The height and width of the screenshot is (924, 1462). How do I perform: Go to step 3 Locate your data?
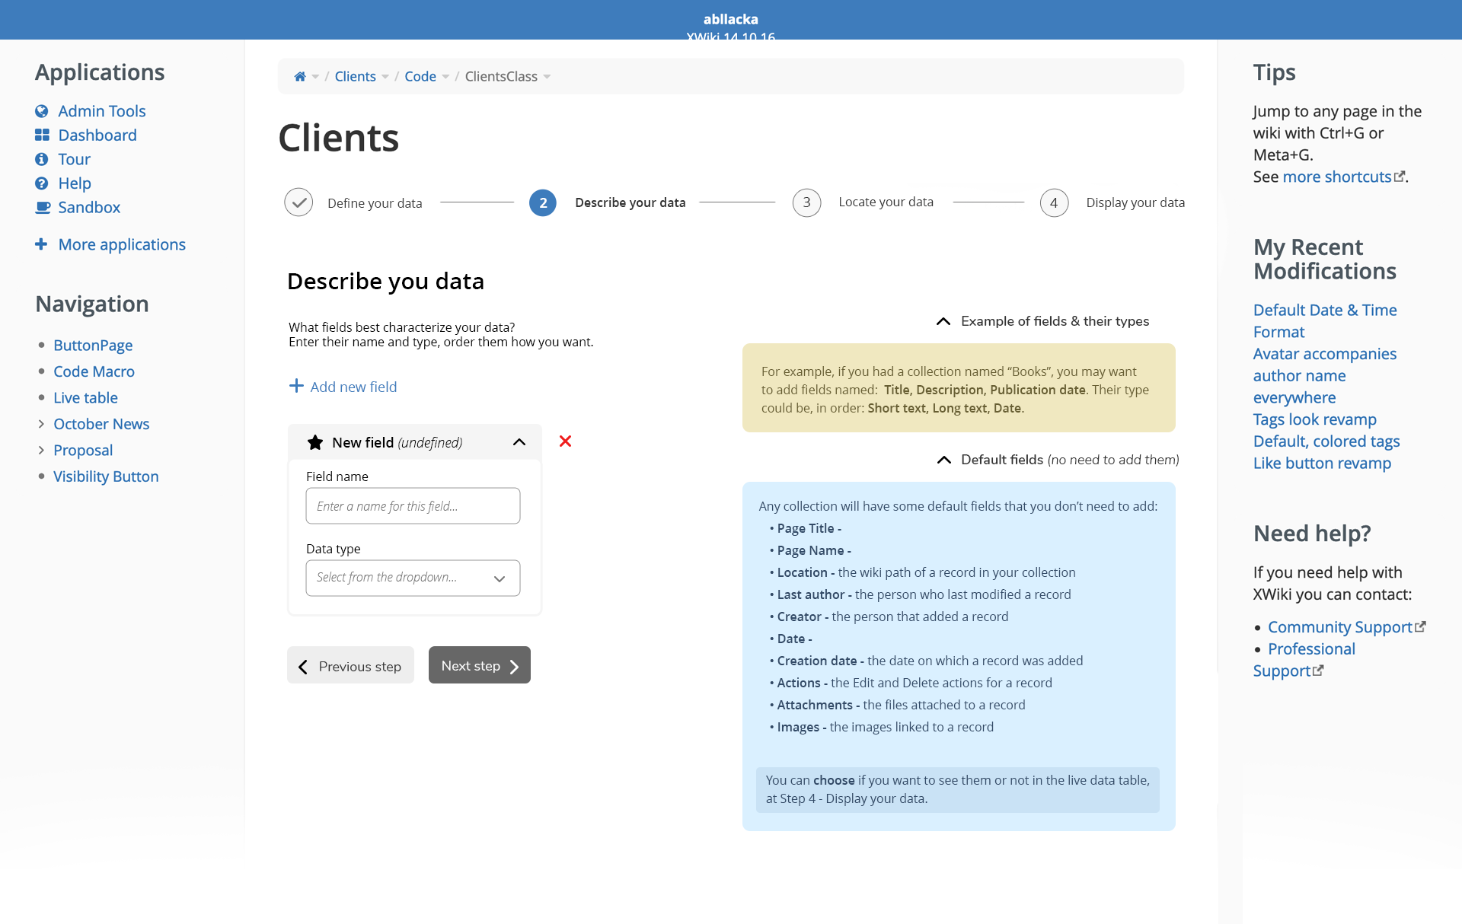pos(806,202)
